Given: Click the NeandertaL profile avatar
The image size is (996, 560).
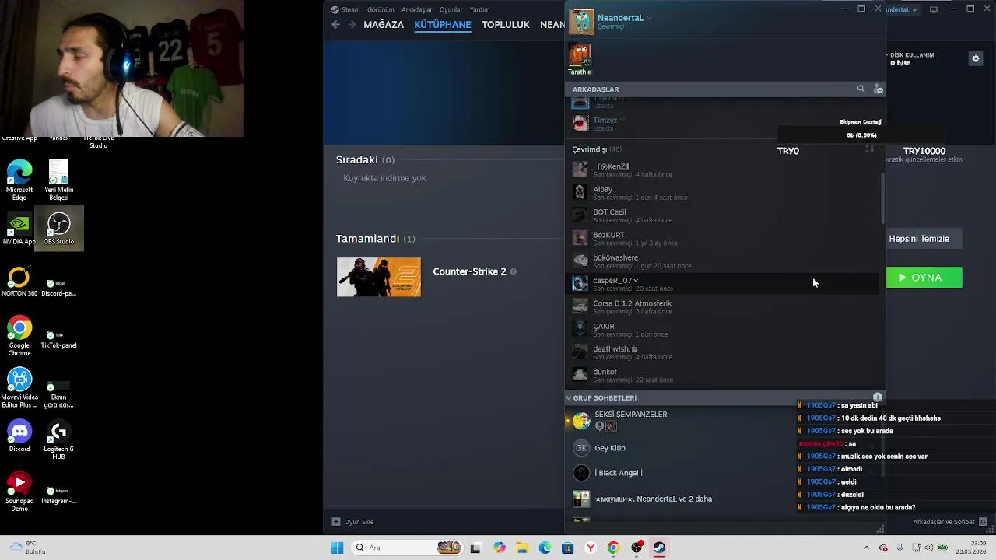Looking at the screenshot, I should click(x=581, y=22).
